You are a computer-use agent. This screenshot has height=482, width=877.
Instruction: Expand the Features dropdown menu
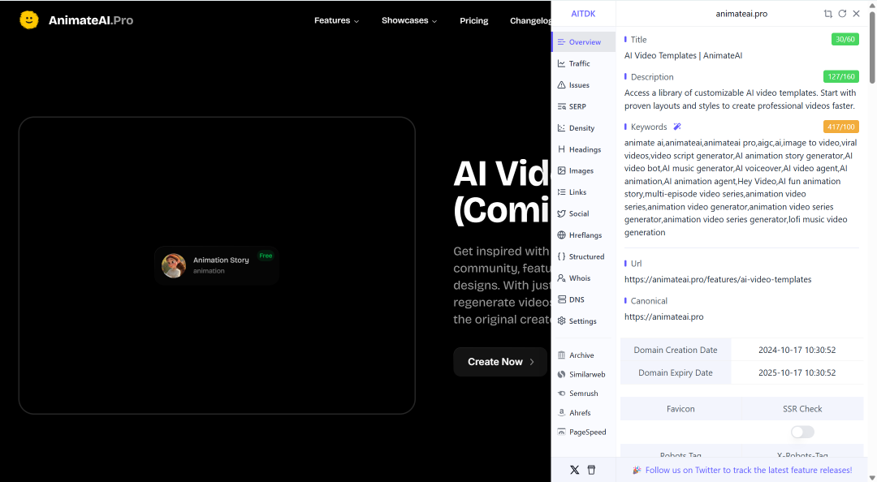tap(336, 20)
